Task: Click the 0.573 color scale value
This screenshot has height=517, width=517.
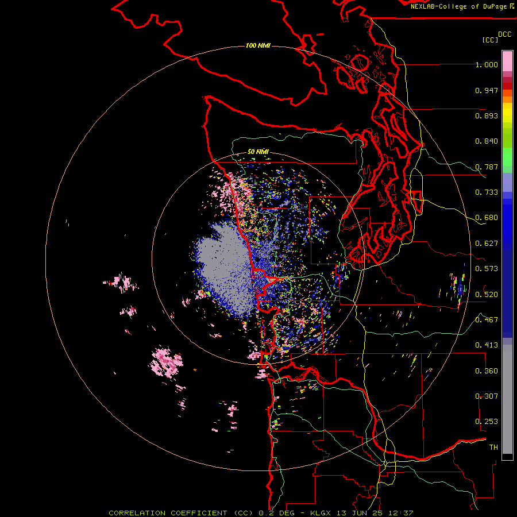Action: click(487, 269)
